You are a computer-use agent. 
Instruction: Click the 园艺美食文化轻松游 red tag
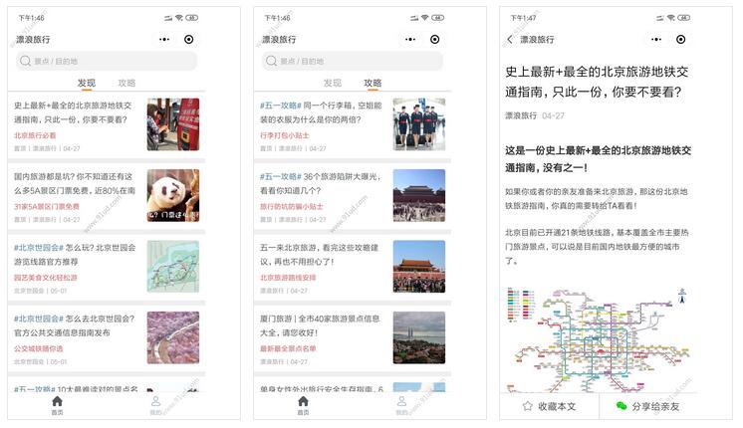click(46, 278)
